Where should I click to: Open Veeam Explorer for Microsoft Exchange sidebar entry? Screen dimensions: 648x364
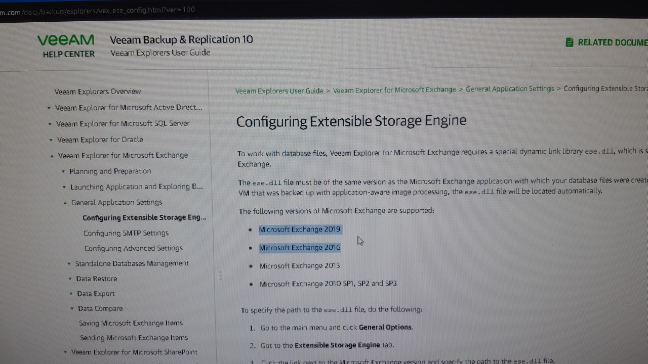[123, 155]
